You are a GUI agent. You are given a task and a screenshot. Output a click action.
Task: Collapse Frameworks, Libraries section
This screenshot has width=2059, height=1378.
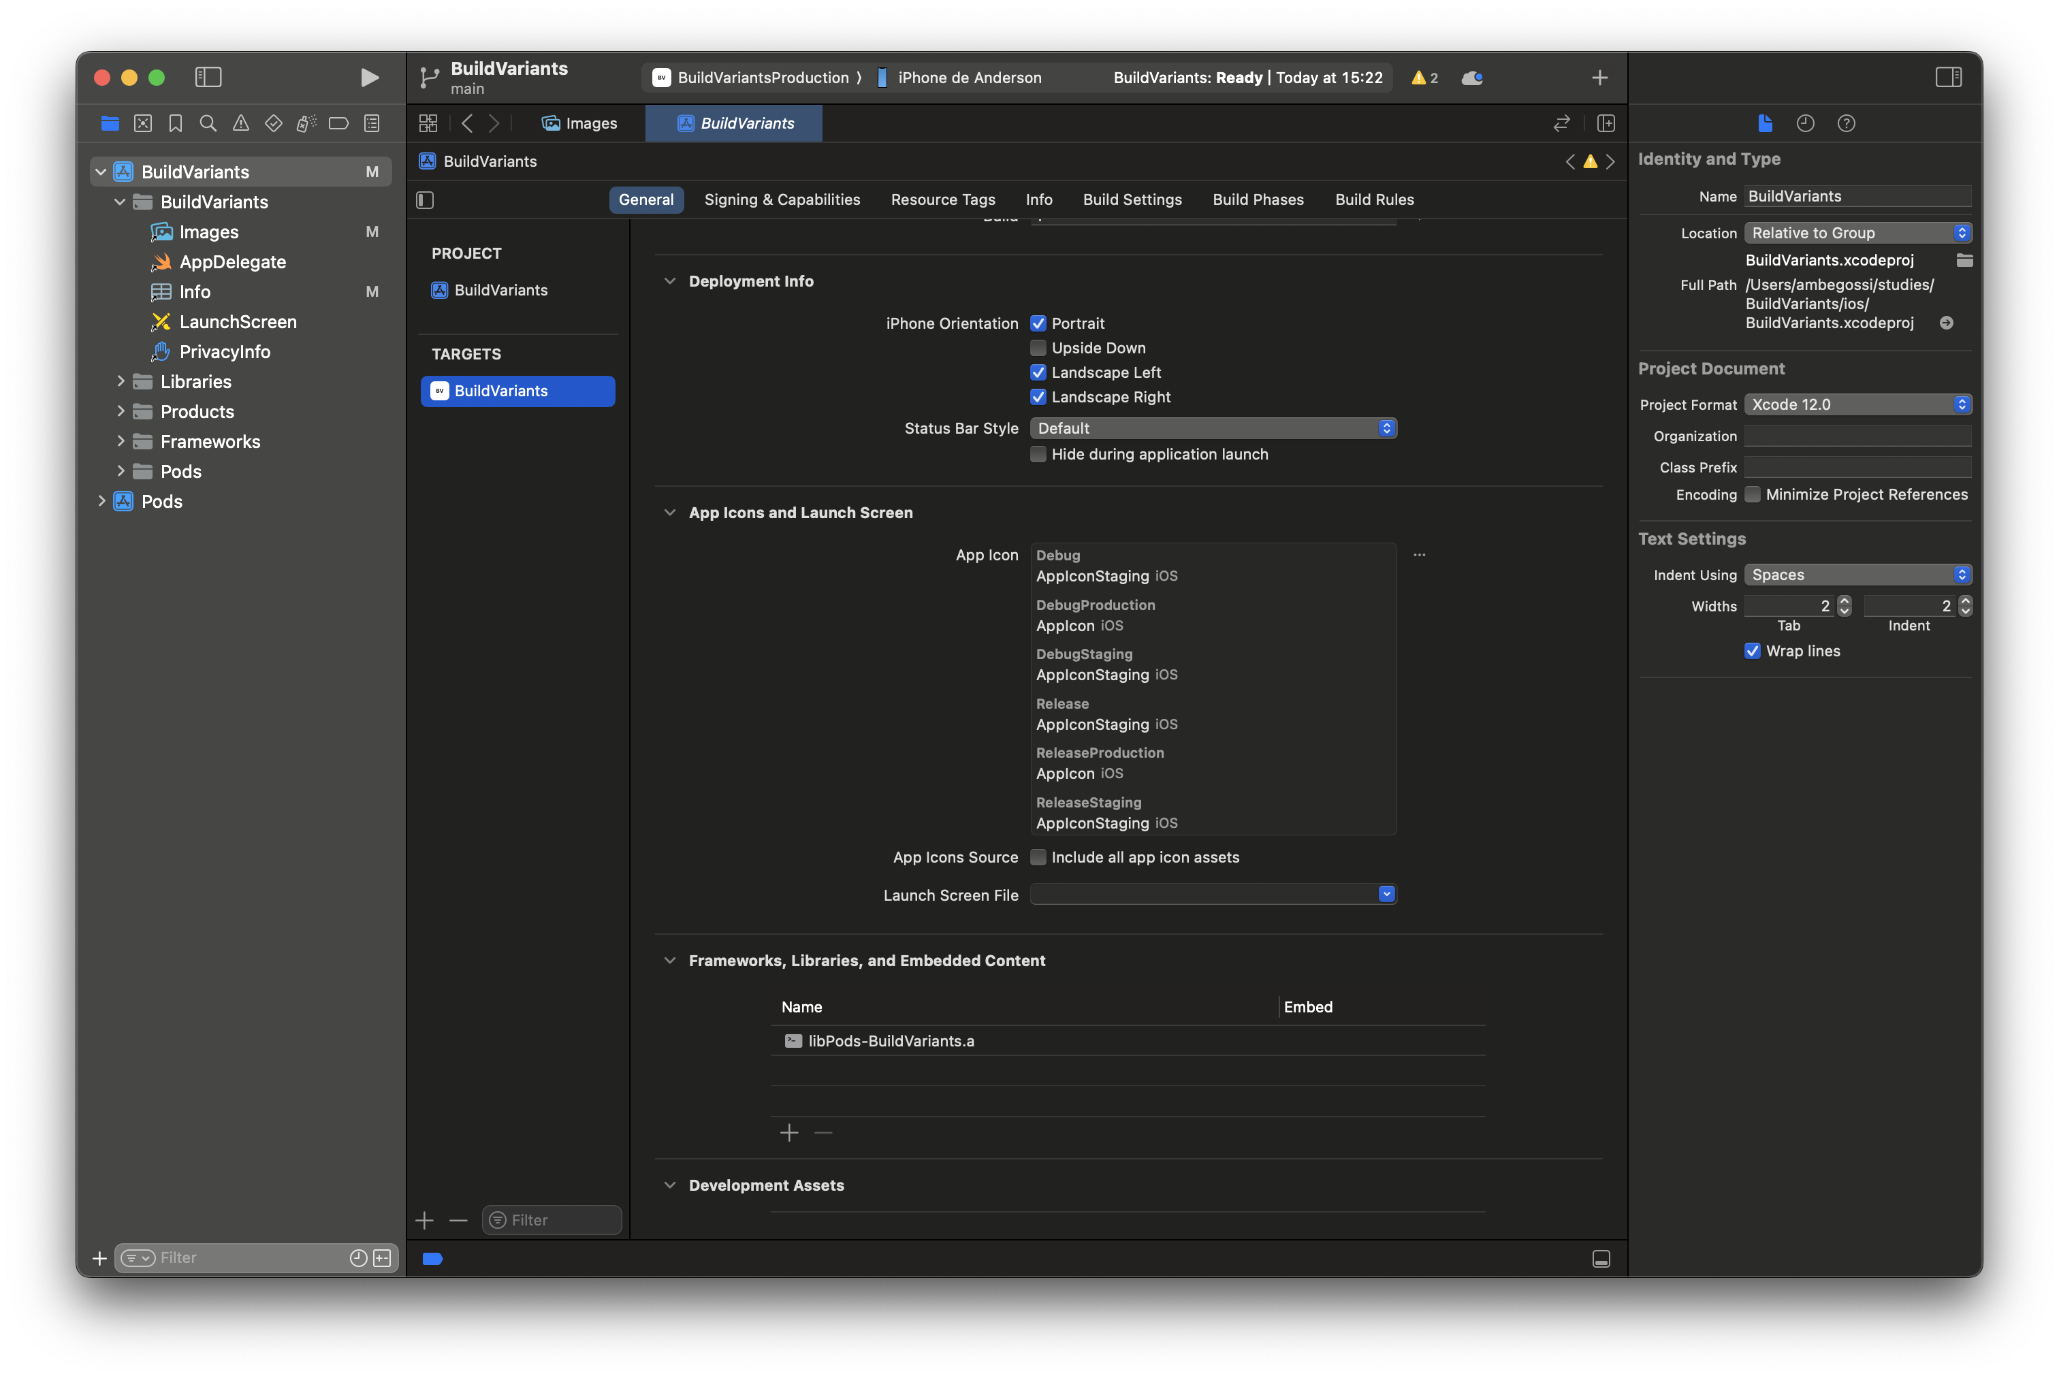coord(669,961)
